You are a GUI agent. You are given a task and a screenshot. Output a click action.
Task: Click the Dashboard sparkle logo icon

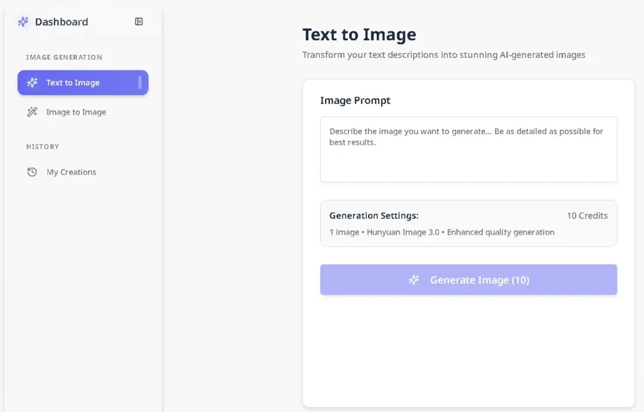coord(23,22)
